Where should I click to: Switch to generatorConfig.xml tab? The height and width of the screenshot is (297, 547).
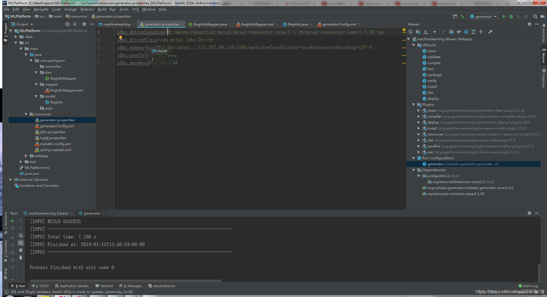click(x=339, y=24)
